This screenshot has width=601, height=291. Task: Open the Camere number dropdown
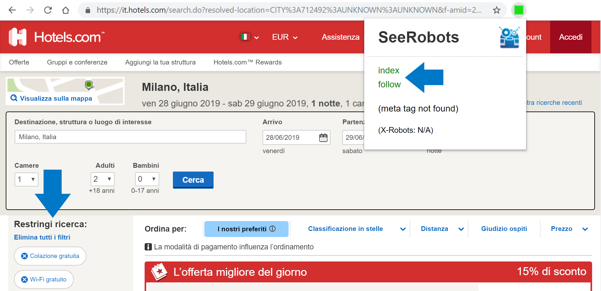coord(26,179)
